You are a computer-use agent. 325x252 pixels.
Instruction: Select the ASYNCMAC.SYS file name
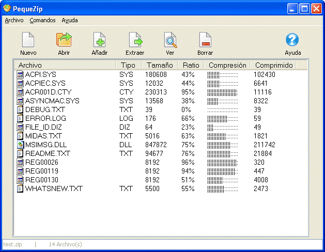coord(52,101)
